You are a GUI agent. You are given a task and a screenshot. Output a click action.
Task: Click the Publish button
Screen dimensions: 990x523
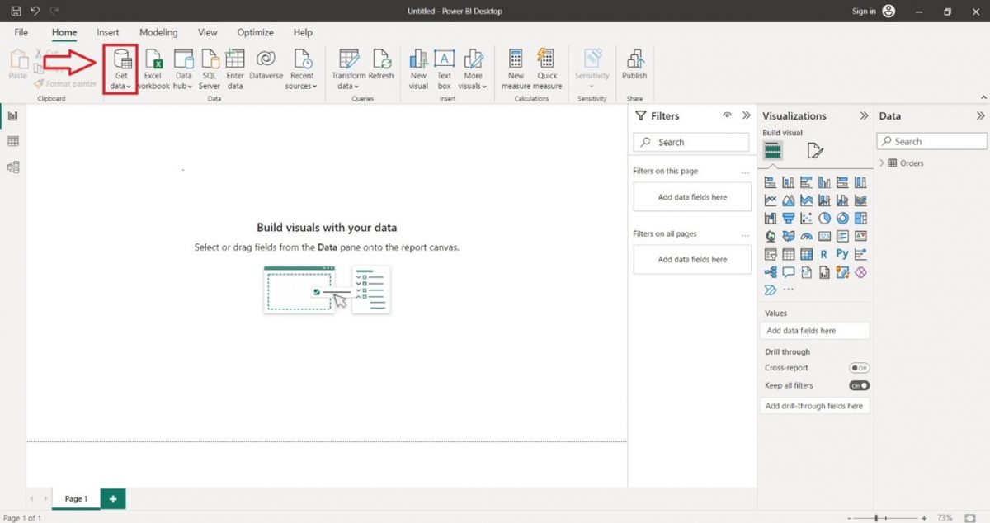click(634, 66)
